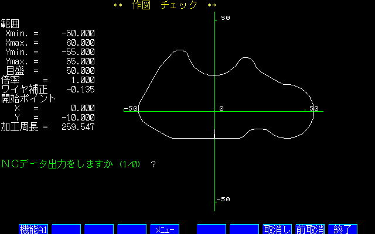Click the origin 0 label on the plot

coord(221,109)
